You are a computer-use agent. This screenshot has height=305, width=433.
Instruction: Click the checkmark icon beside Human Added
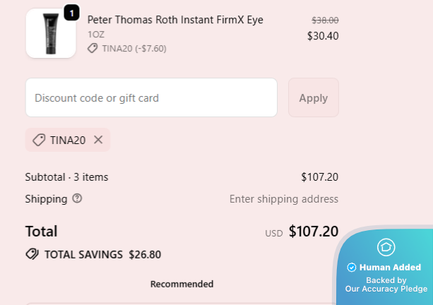351,268
